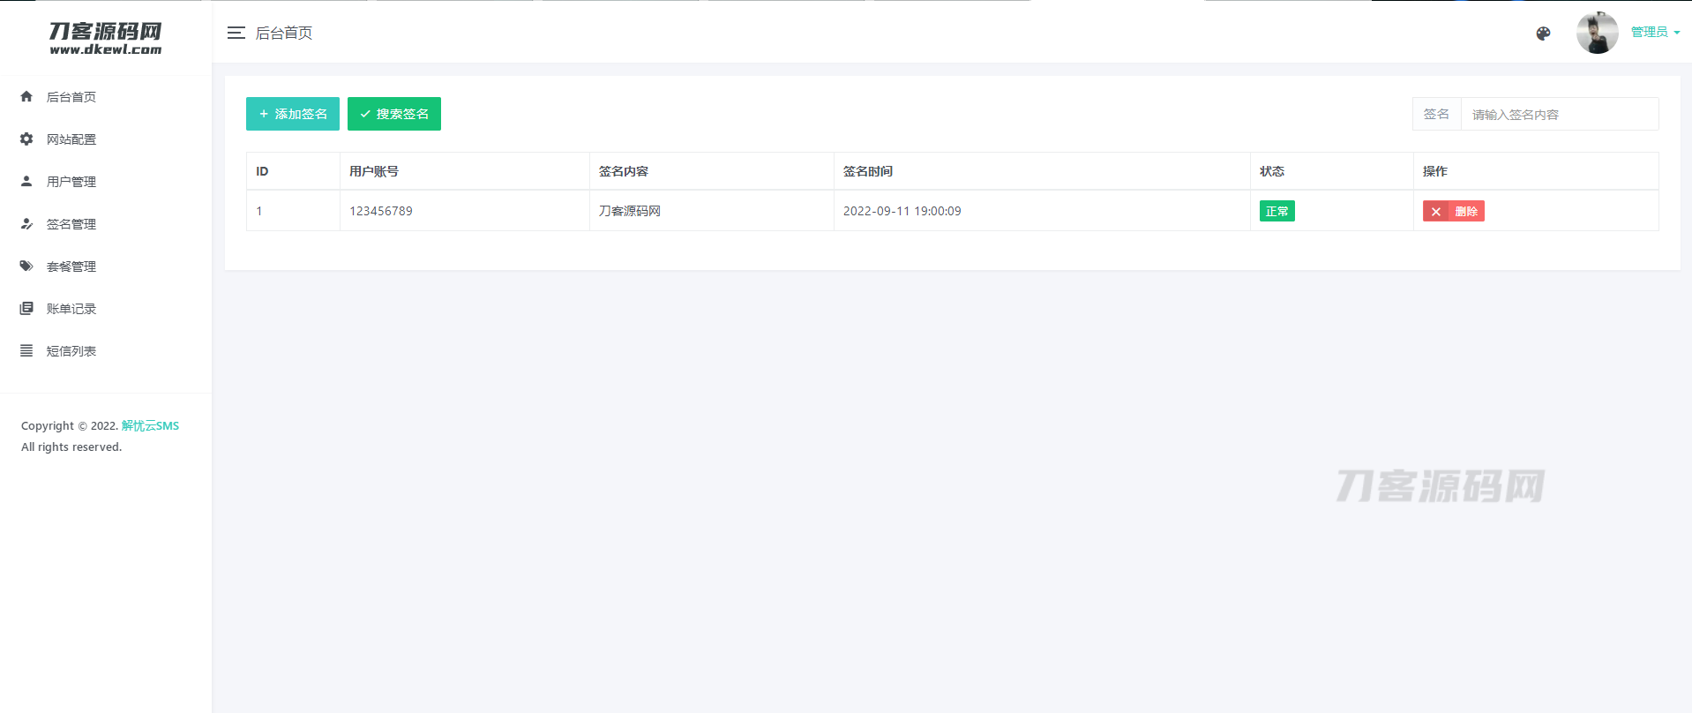Open the theme color palette icon
Screen dimensions: 1692x713
coord(1543,34)
